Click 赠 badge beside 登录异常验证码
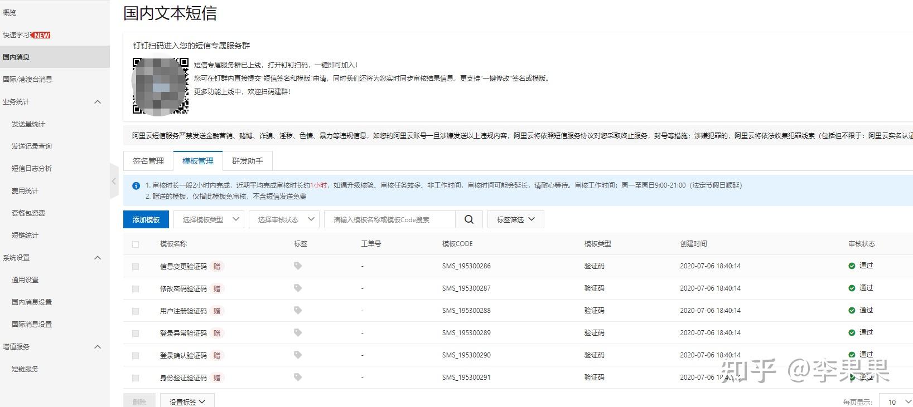 [x=217, y=333]
